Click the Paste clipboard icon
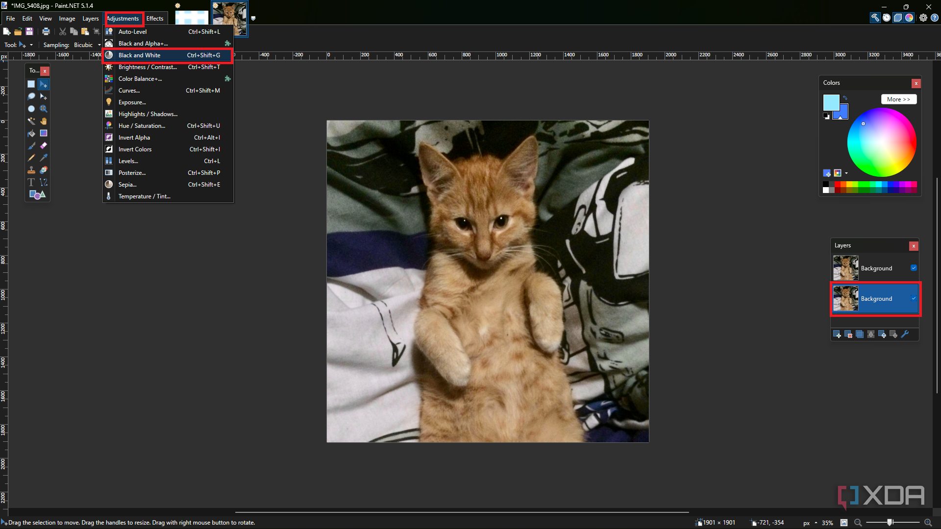 [85, 32]
